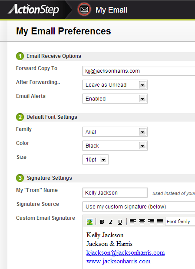Insert image using signature editor picture icon
Viewport: 195px width, 269px height.
point(90,222)
